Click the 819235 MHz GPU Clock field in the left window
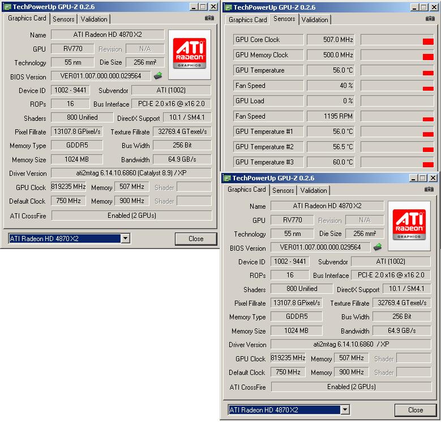The width and height of the screenshot is (441, 422). 68,187
